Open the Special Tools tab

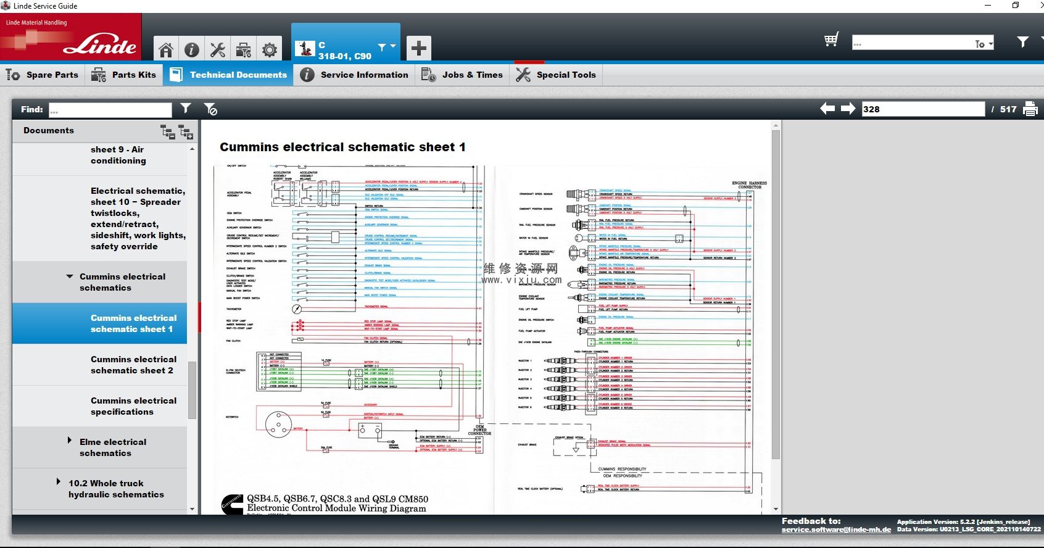tap(556, 75)
